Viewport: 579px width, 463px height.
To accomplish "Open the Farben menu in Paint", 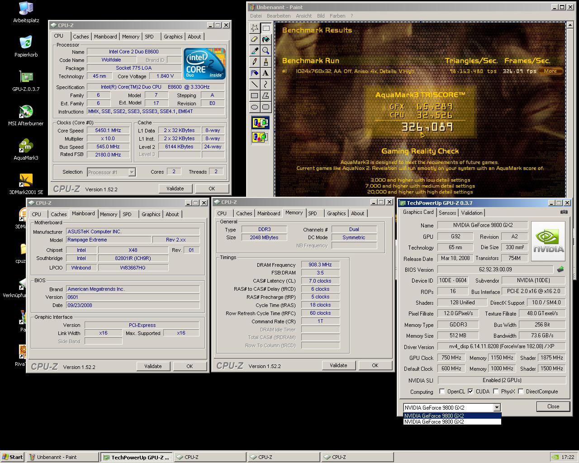I will pos(337,16).
